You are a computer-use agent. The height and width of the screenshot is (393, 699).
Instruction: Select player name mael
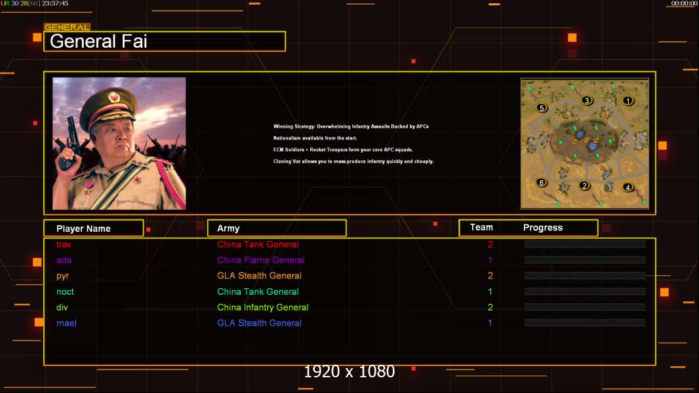66,323
